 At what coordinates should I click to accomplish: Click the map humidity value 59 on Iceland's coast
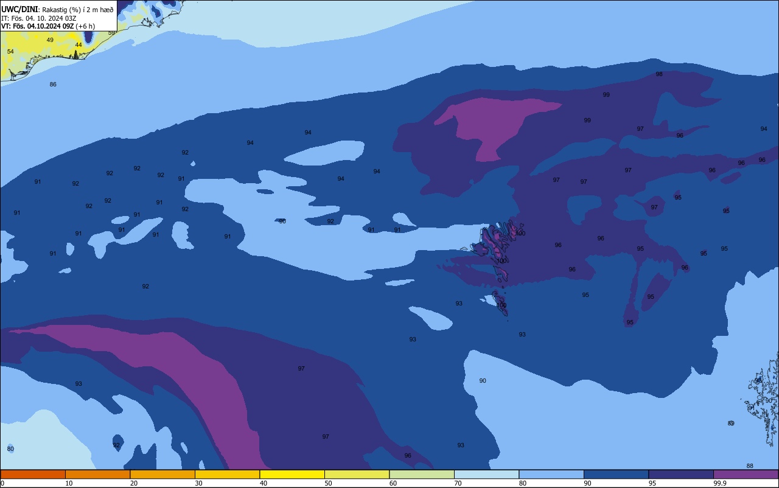[x=111, y=33]
